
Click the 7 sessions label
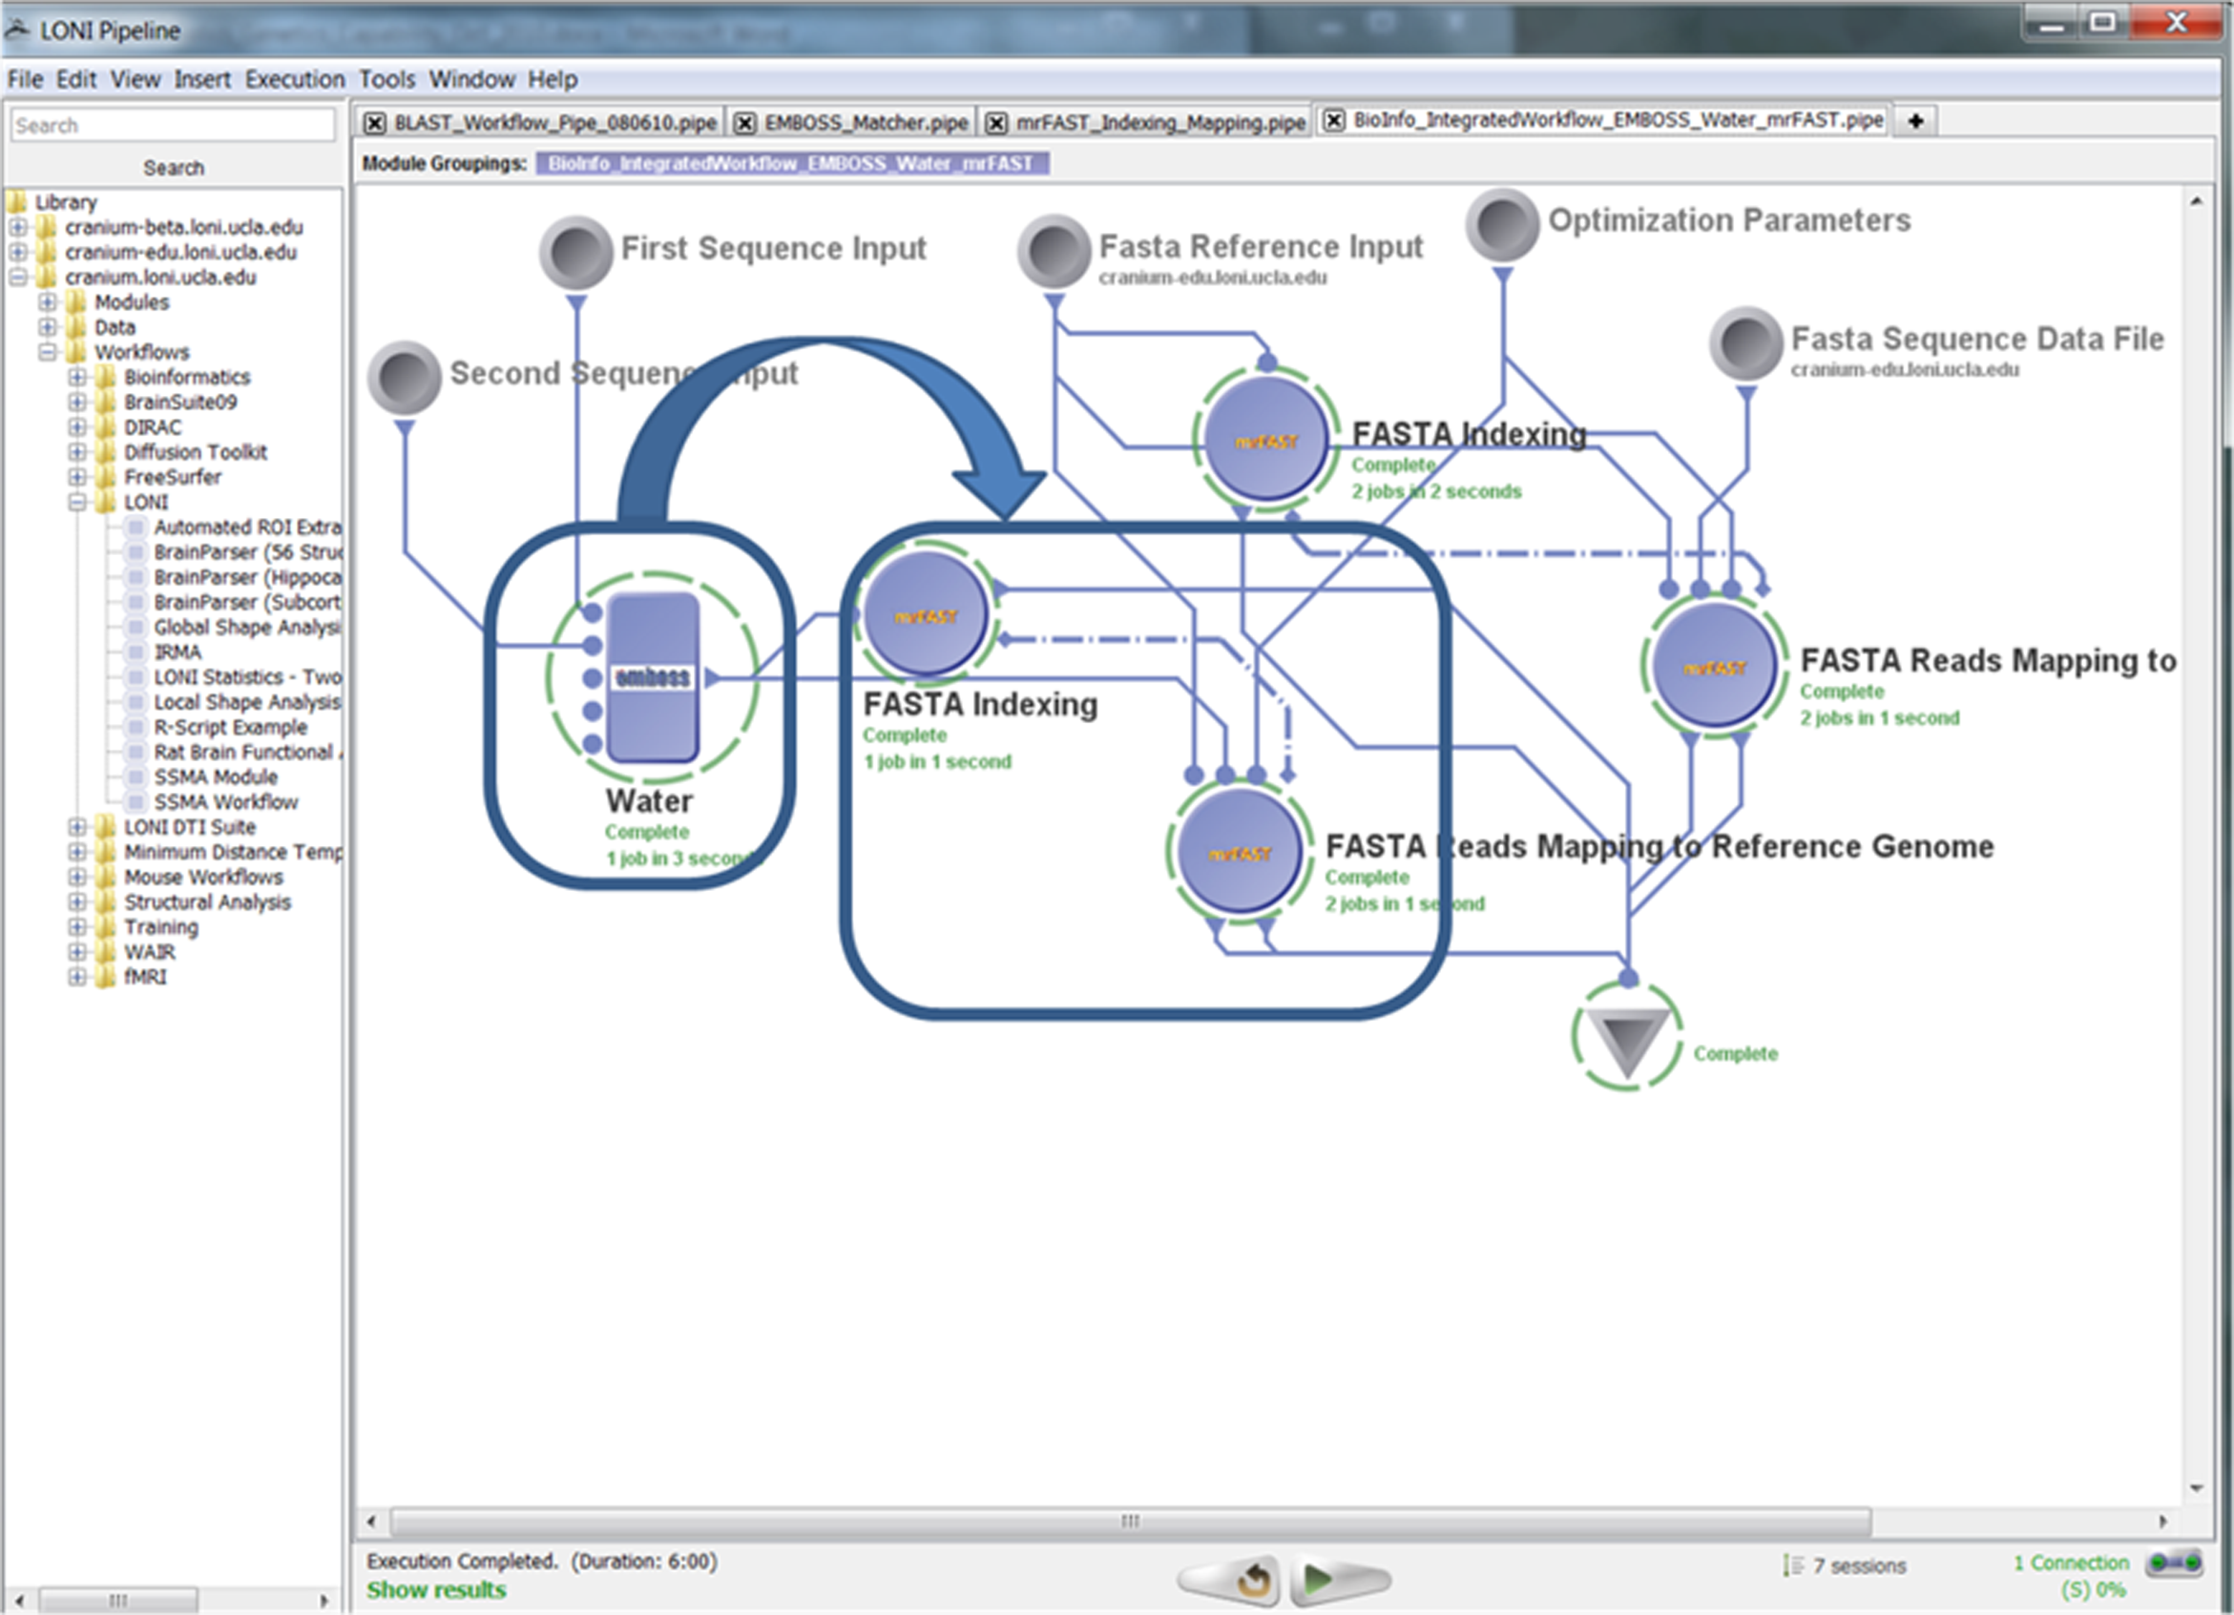(x=1860, y=1564)
